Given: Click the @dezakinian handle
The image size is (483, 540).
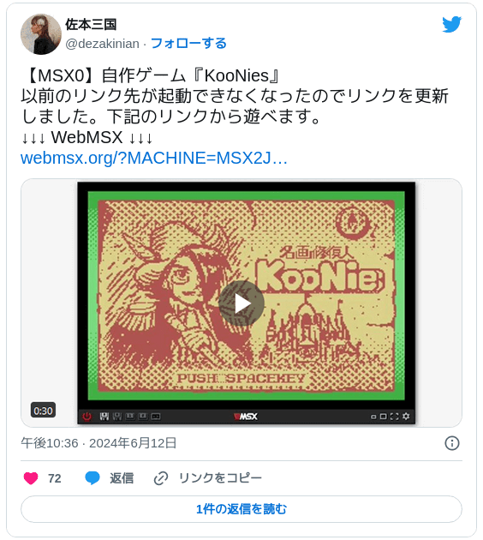Looking at the screenshot, I should (x=102, y=44).
